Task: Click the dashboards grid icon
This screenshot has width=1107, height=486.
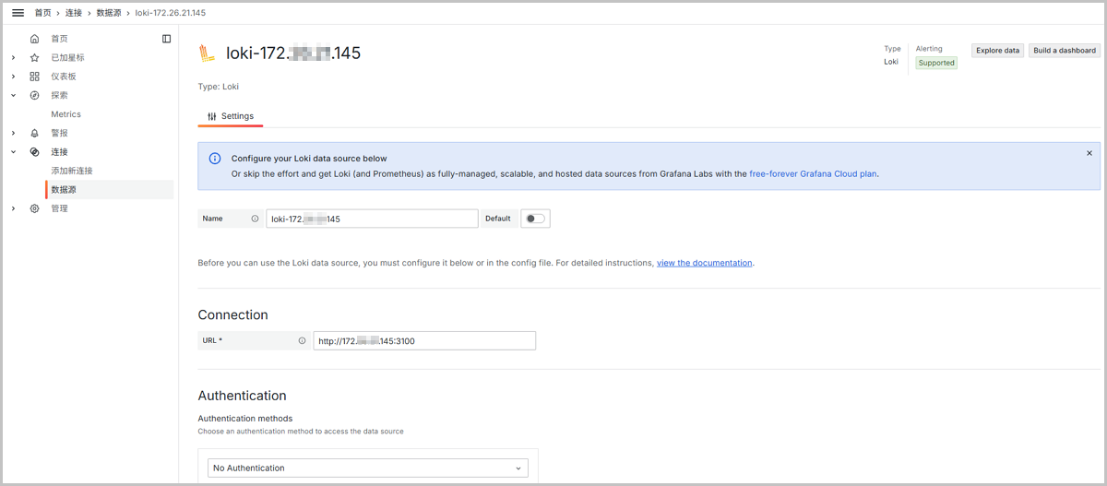Action: (x=35, y=77)
